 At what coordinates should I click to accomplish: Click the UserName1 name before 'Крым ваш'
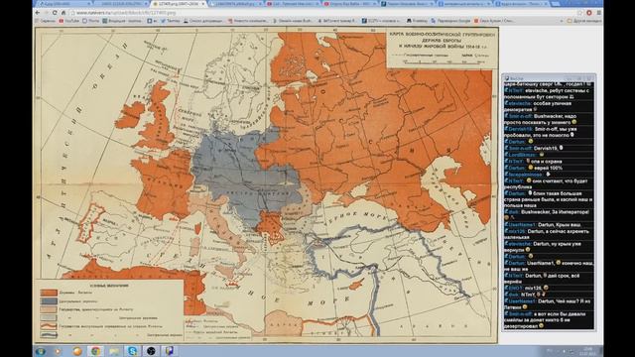(x=522, y=225)
